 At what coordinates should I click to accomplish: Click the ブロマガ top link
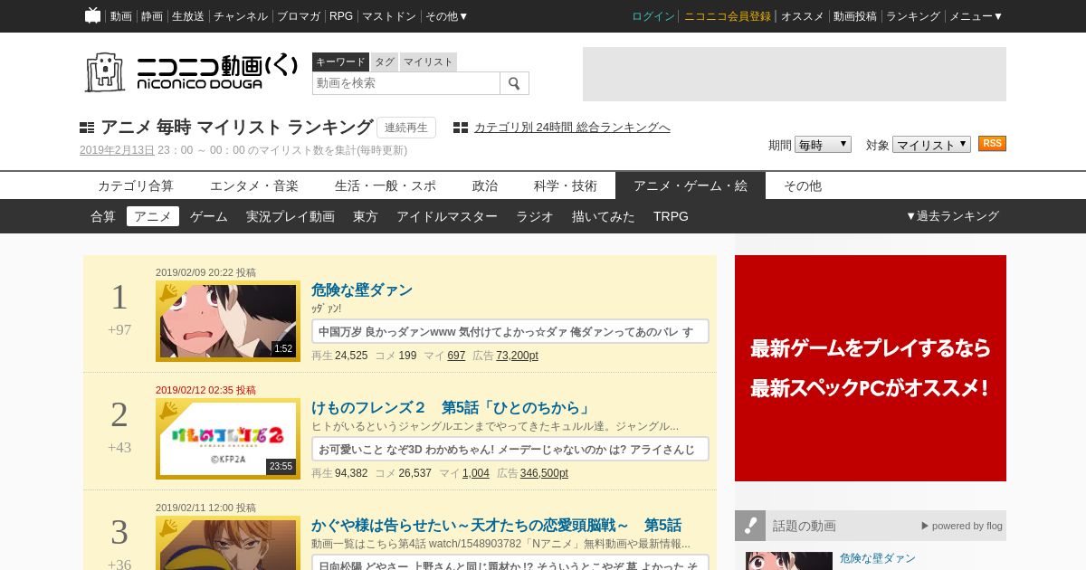coord(299,16)
